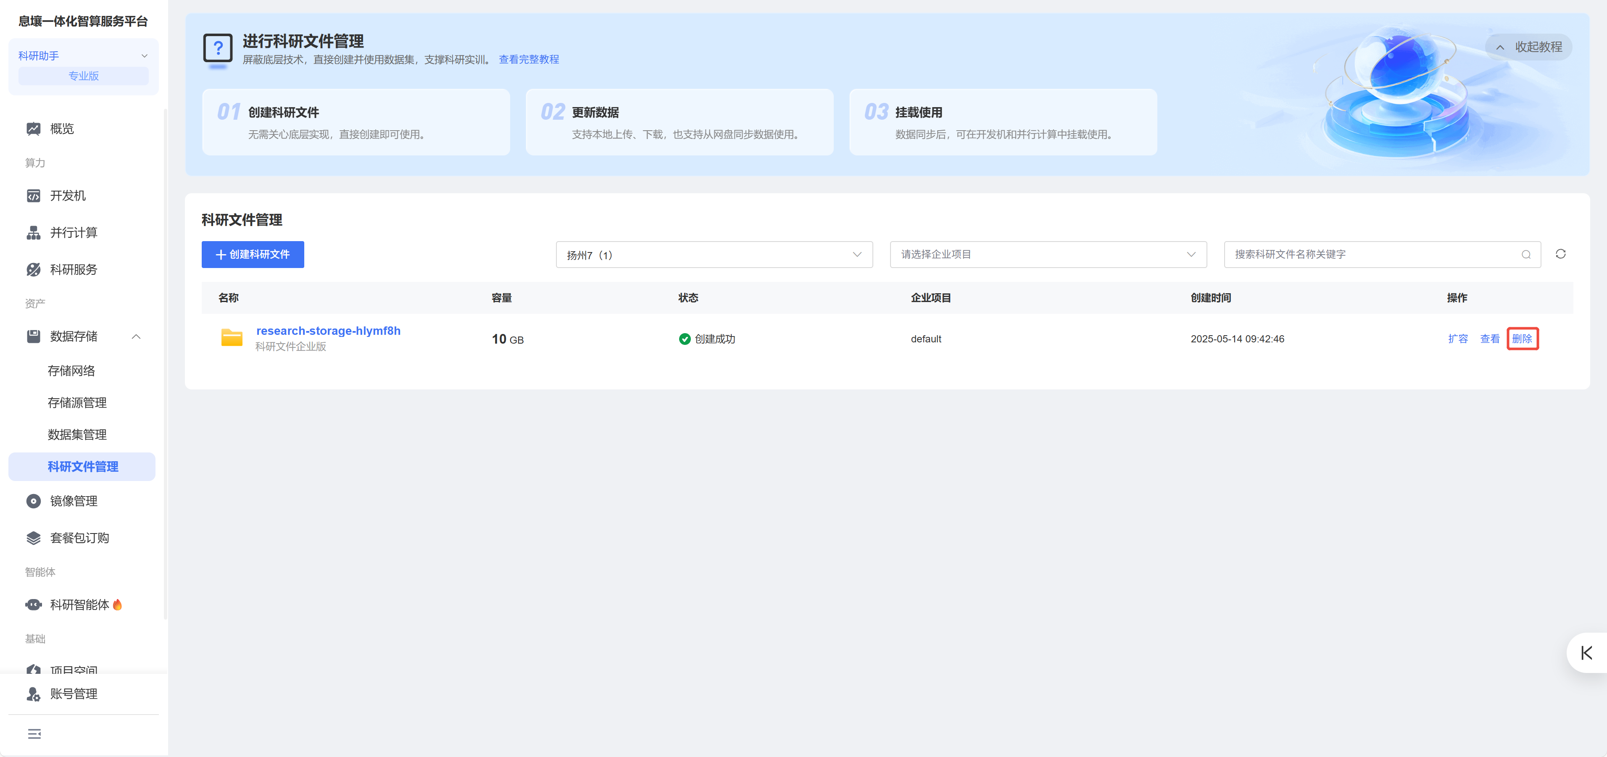Click the 创建科研文件 button
The height and width of the screenshot is (757, 1607).
253,255
